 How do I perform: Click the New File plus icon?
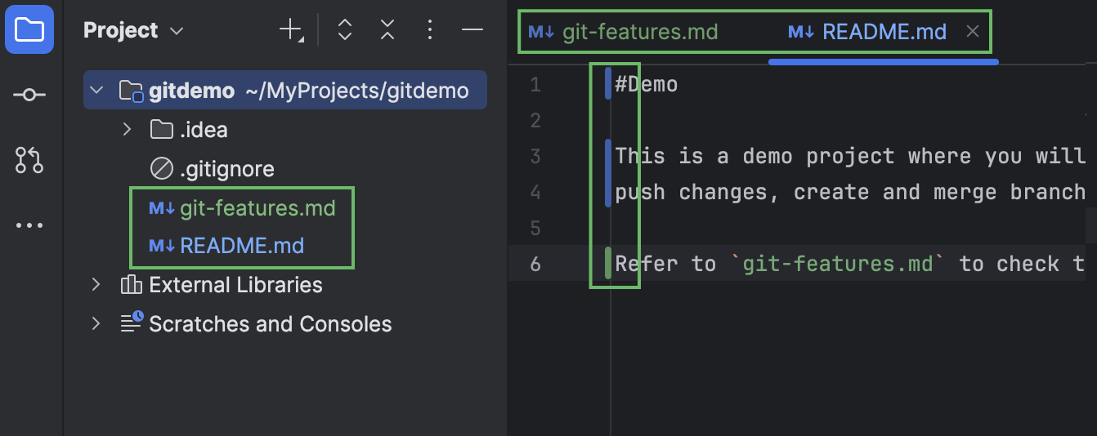(x=291, y=31)
